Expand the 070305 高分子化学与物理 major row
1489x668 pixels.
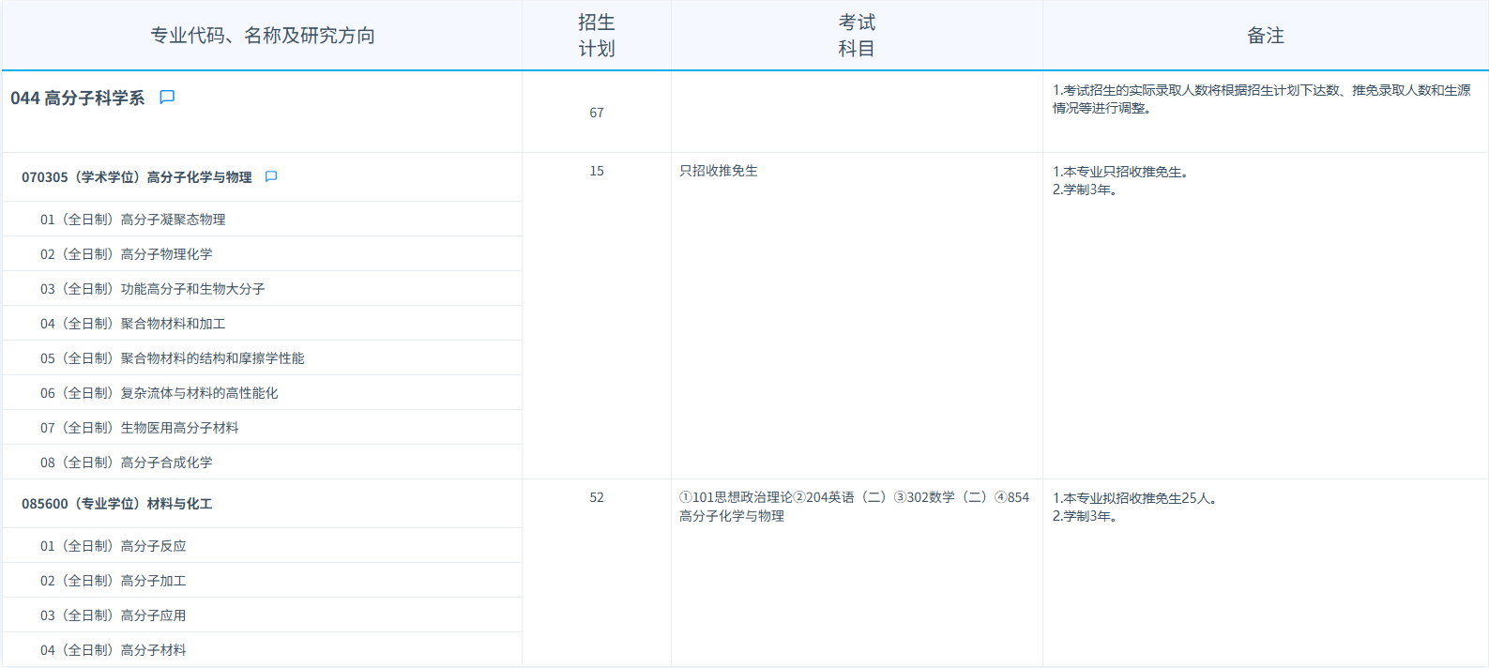tap(137, 177)
